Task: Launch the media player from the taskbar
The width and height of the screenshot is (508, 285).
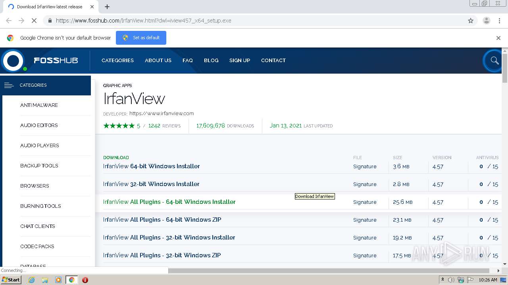Action: [58, 280]
